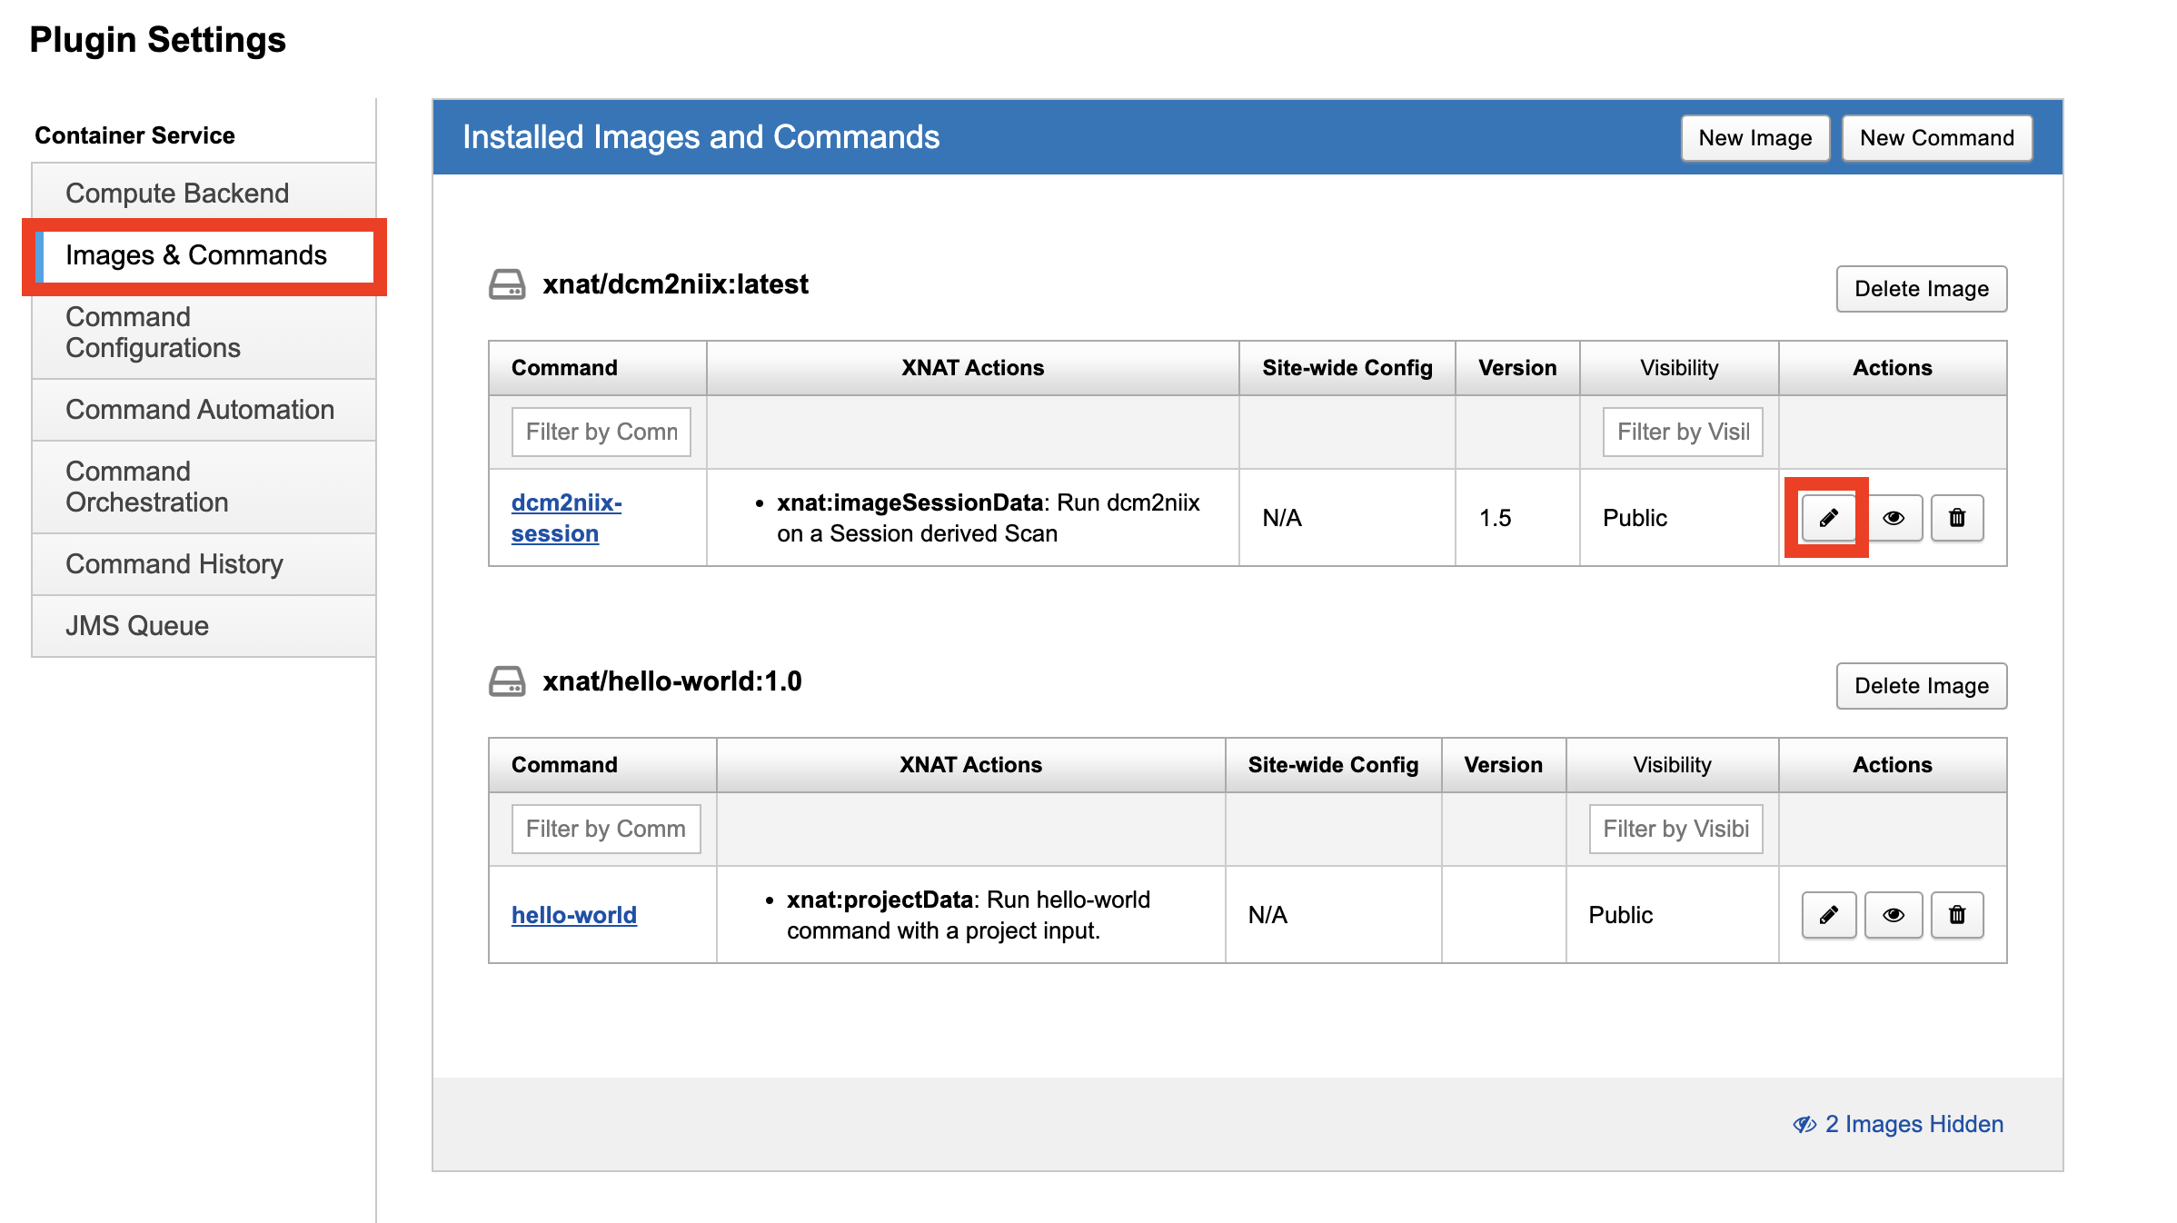
Task: Click the New Image button
Action: point(1755,138)
